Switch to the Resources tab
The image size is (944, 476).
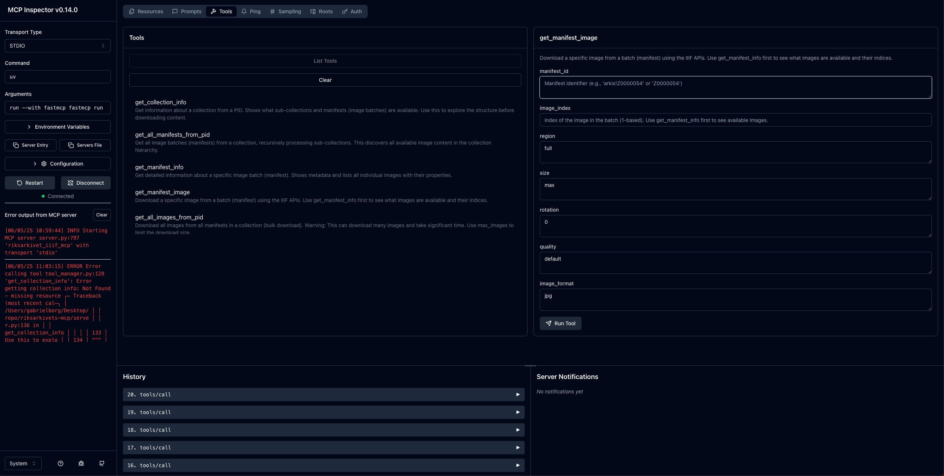click(146, 11)
